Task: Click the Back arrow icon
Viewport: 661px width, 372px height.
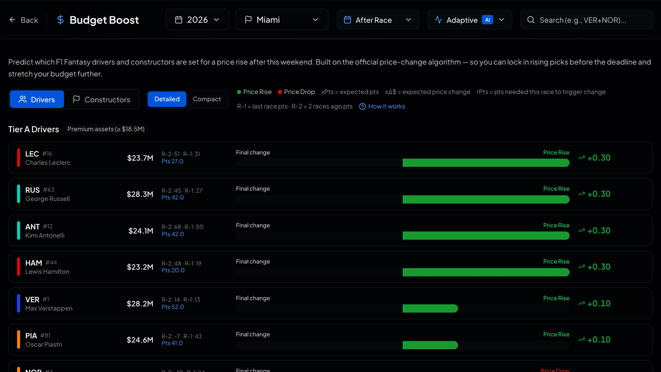Action: coord(12,20)
